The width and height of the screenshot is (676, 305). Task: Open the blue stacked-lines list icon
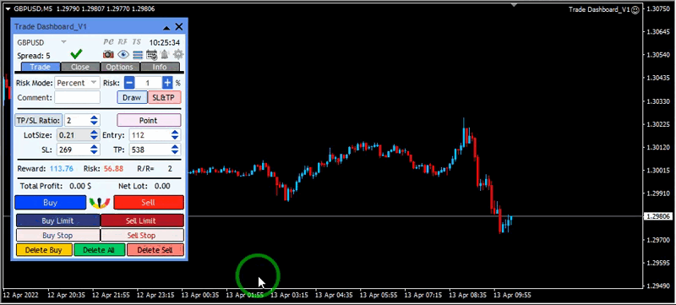138,55
